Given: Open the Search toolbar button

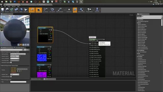Looking at the screenshot, I should 16,10.
